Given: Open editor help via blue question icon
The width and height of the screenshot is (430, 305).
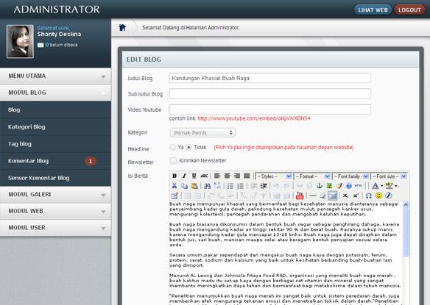Looking at the screenshot, I should [349, 186].
